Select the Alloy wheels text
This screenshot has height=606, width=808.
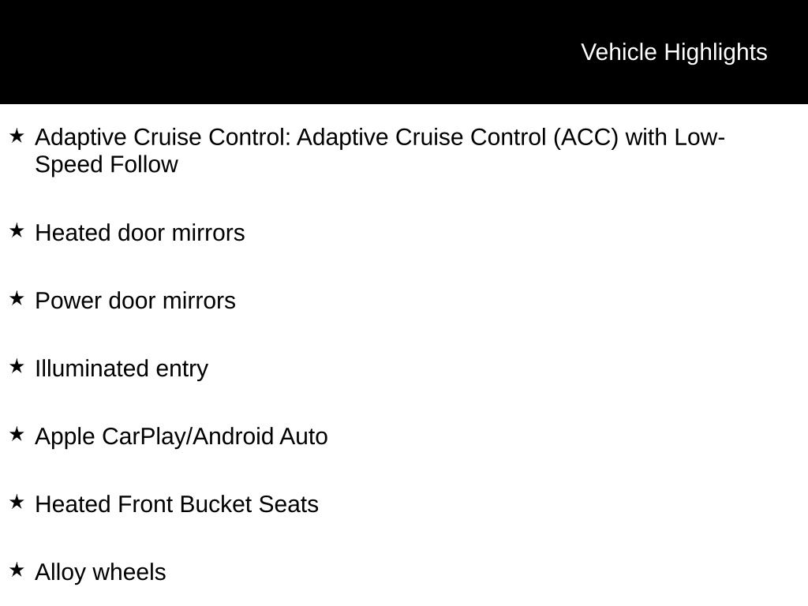pos(100,573)
